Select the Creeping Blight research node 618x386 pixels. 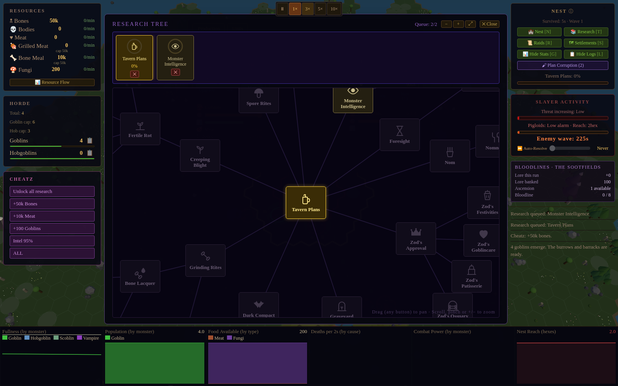point(200,156)
